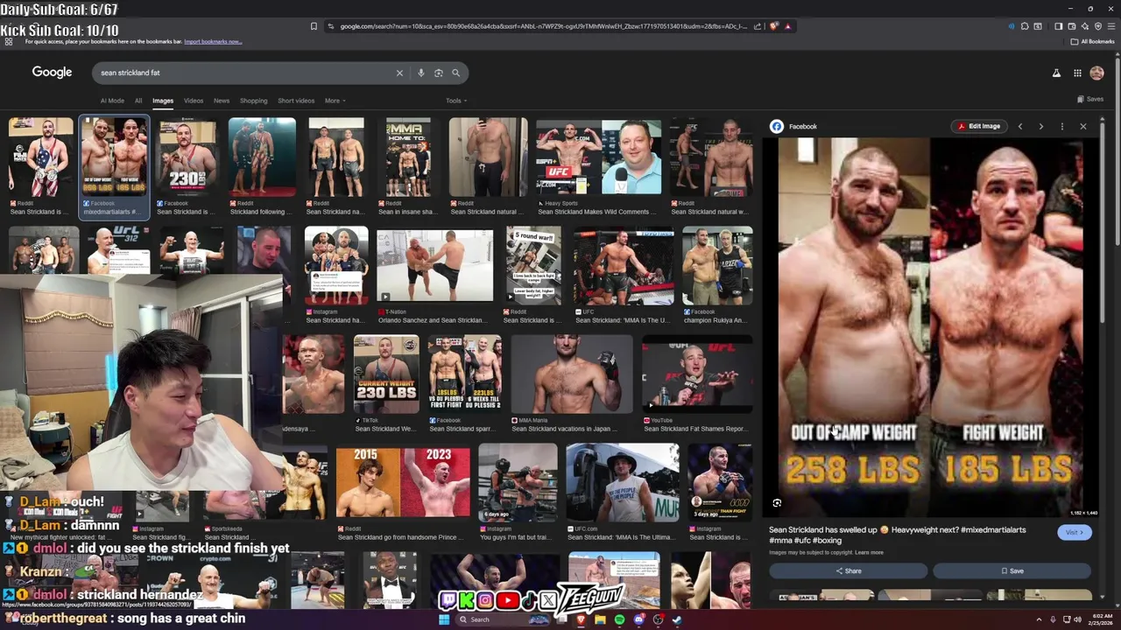This screenshot has width=1121, height=630.
Task: Open Google Lens image search icon
Action: click(x=438, y=73)
